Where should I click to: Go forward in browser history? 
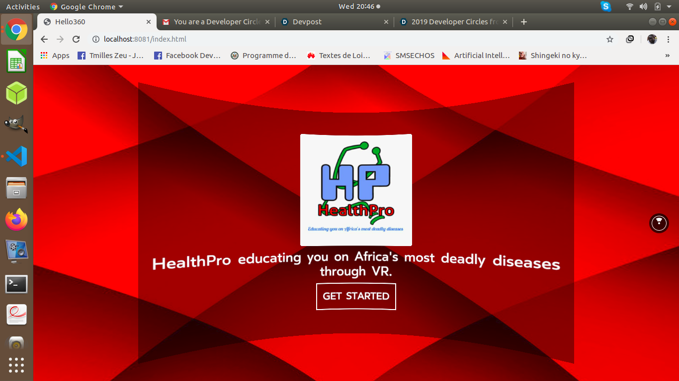click(x=60, y=39)
